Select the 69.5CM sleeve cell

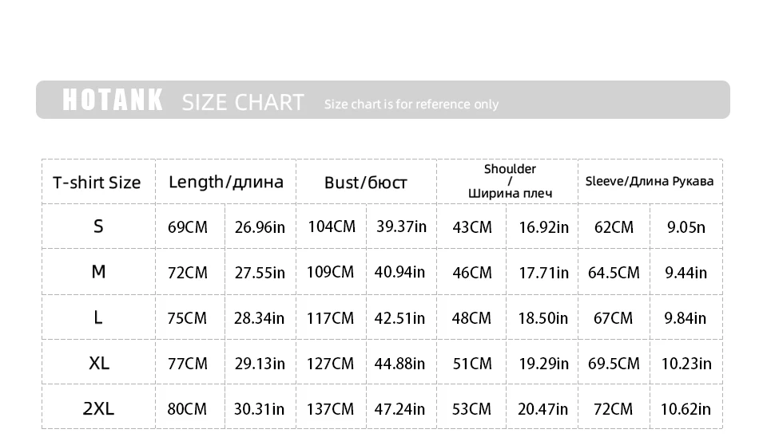click(x=614, y=364)
